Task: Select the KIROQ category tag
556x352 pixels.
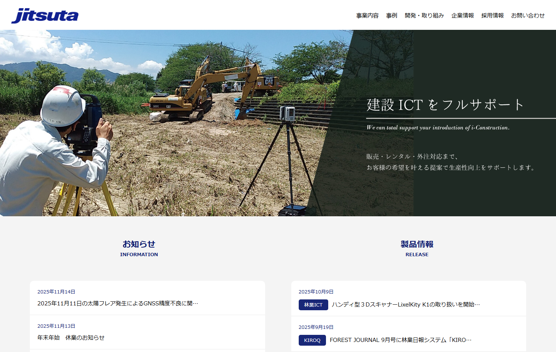Action: pyautogui.click(x=312, y=340)
